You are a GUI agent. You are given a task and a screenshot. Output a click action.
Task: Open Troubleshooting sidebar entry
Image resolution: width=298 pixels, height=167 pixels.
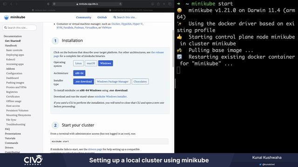tap(16, 124)
